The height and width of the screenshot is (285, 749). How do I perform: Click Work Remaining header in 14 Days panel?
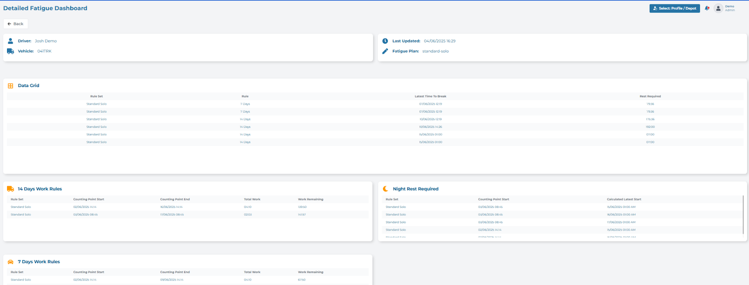pos(311,199)
